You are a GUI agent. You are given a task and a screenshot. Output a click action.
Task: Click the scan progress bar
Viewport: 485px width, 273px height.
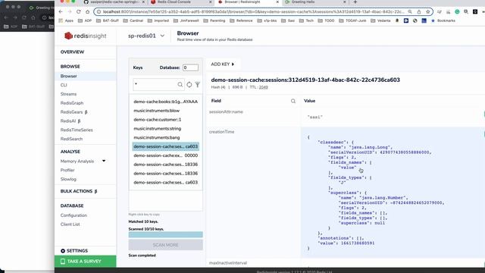click(x=165, y=234)
